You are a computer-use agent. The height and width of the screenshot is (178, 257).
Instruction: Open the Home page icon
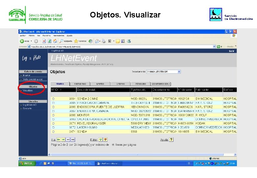(55, 41)
